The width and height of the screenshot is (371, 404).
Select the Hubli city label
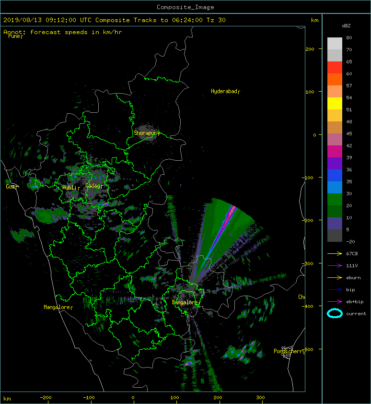pos(69,188)
